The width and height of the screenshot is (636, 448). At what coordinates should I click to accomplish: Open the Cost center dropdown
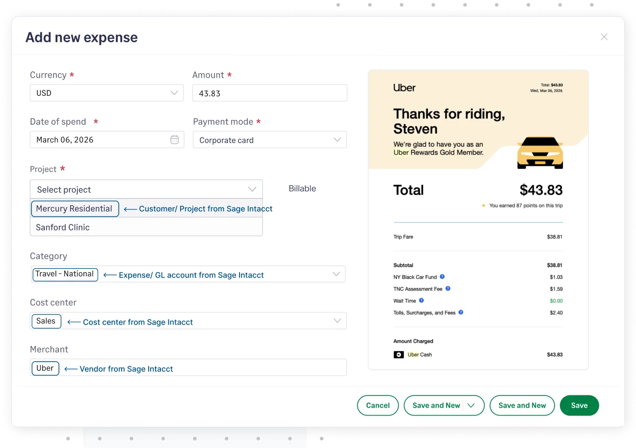click(x=337, y=320)
